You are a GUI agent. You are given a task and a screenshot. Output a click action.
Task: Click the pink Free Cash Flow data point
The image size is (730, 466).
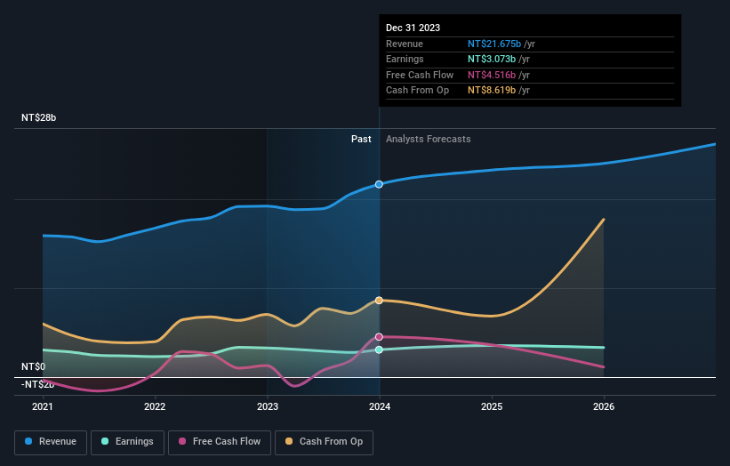point(379,336)
